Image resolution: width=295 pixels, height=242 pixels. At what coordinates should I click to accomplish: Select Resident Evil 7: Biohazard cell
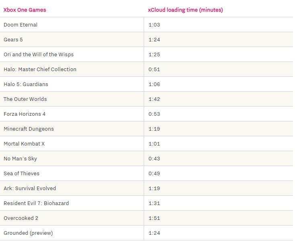pyautogui.click(x=36, y=203)
